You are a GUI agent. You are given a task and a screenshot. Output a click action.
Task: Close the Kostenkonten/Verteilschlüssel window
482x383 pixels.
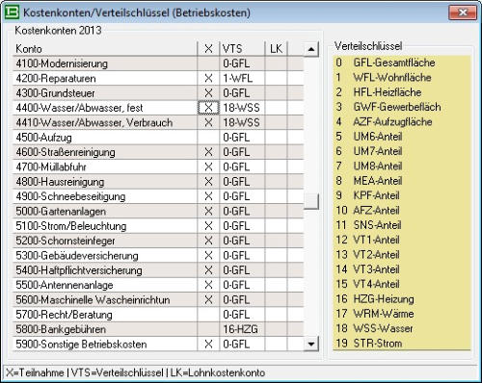463,13
